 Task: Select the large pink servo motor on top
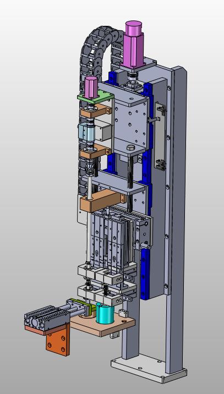pos(134,44)
